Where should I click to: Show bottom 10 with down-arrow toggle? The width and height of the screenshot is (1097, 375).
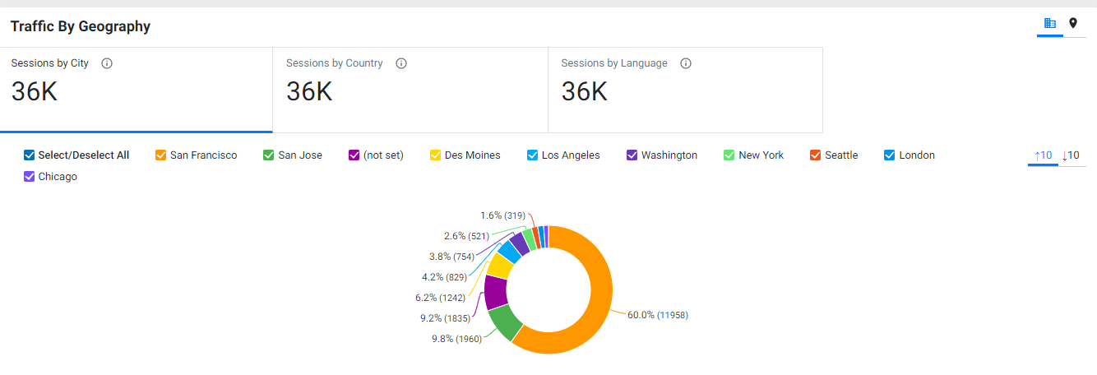[x=1071, y=155]
